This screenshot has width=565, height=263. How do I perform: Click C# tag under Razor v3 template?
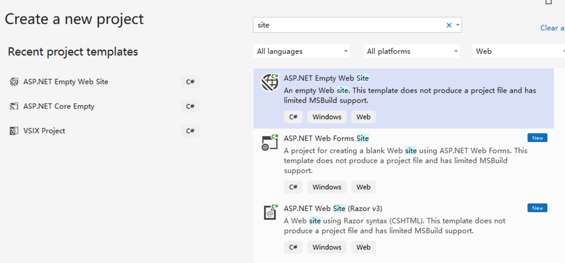tap(293, 247)
